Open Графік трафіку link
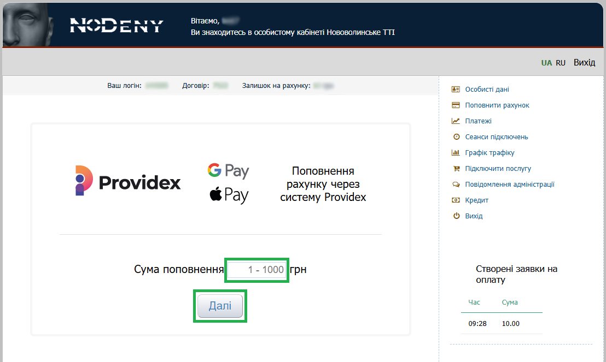This screenshot has width=606, height=362. (x=490, y=152)
